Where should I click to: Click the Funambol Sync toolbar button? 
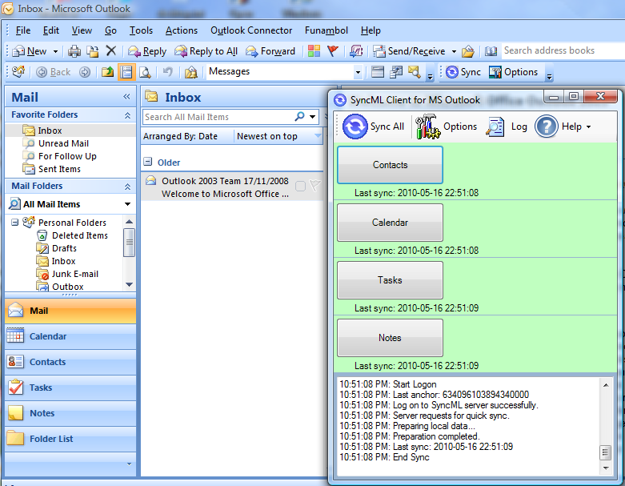[463, 72]
